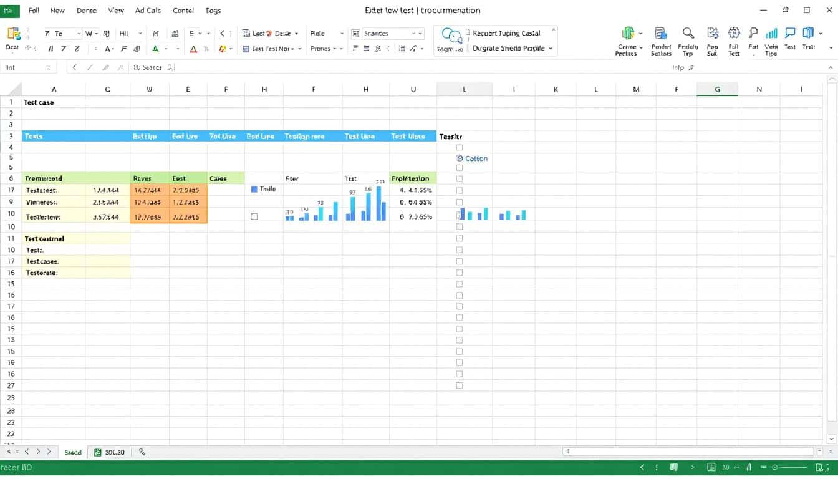Tick the column L checkbox in Testrest row
838x479 pixels.
coord(460,190)
